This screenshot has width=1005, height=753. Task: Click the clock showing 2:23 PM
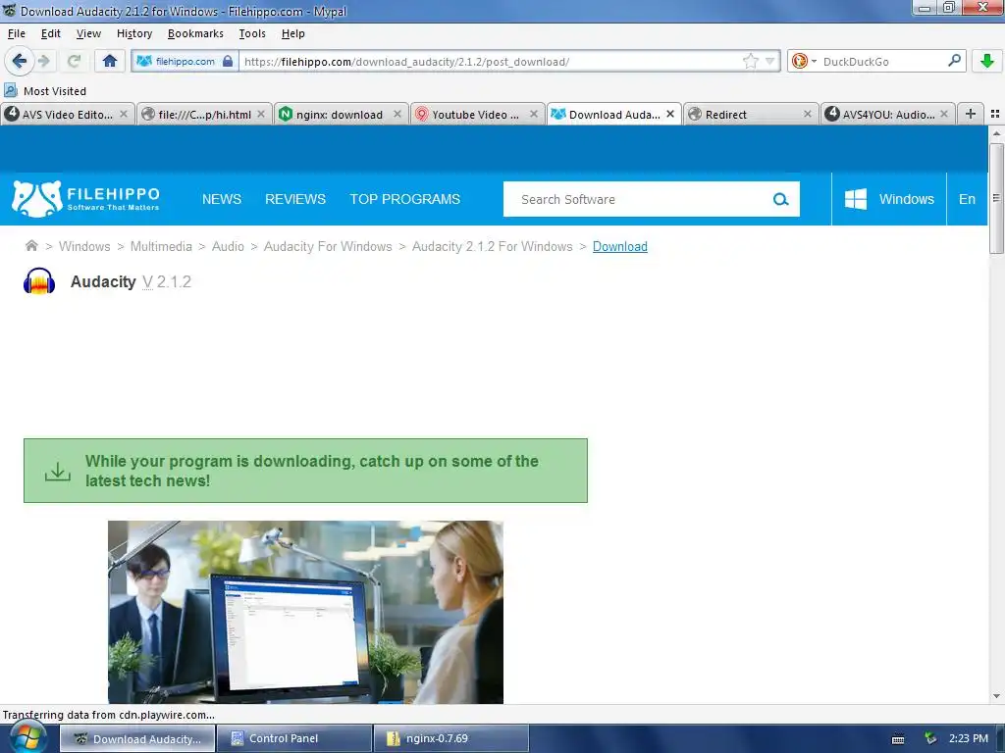(x=969, y=738)
